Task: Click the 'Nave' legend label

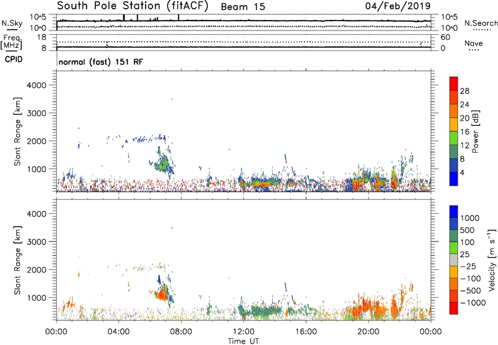Action: click(473, 43)
